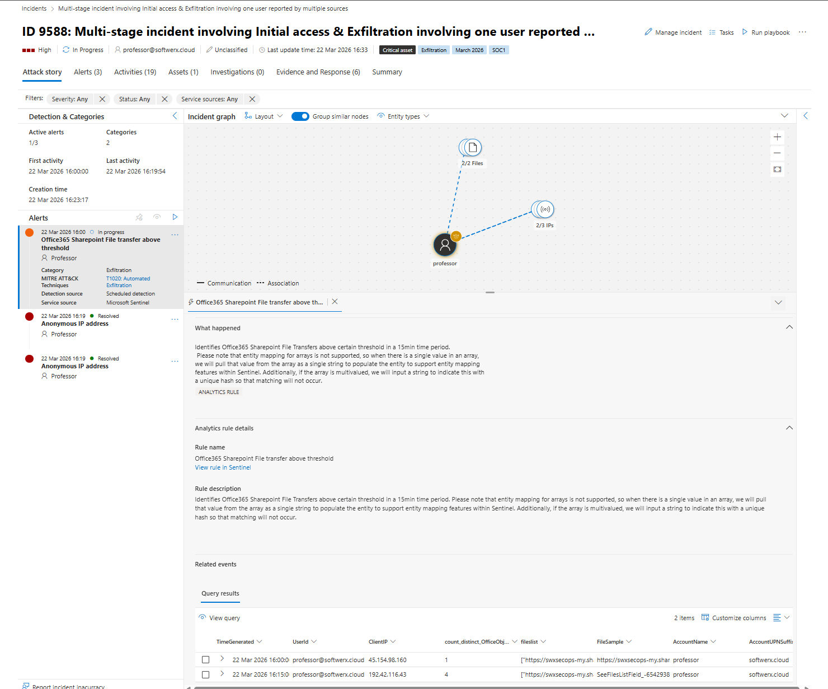Open the Tasks list icon
This screenshot has height=689, width=828.
coord(712,32)
